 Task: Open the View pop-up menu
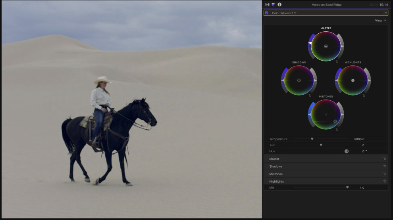pyautogui.click(x=380, y=20)
